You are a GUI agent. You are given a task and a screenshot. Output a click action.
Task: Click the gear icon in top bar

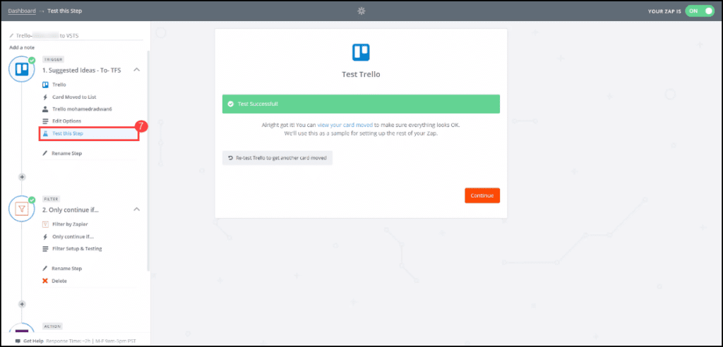(361, 11)
